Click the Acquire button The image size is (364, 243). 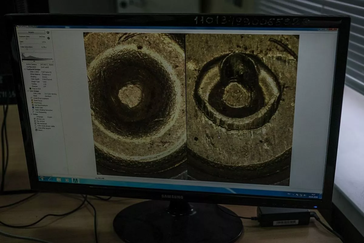point(31,32)
